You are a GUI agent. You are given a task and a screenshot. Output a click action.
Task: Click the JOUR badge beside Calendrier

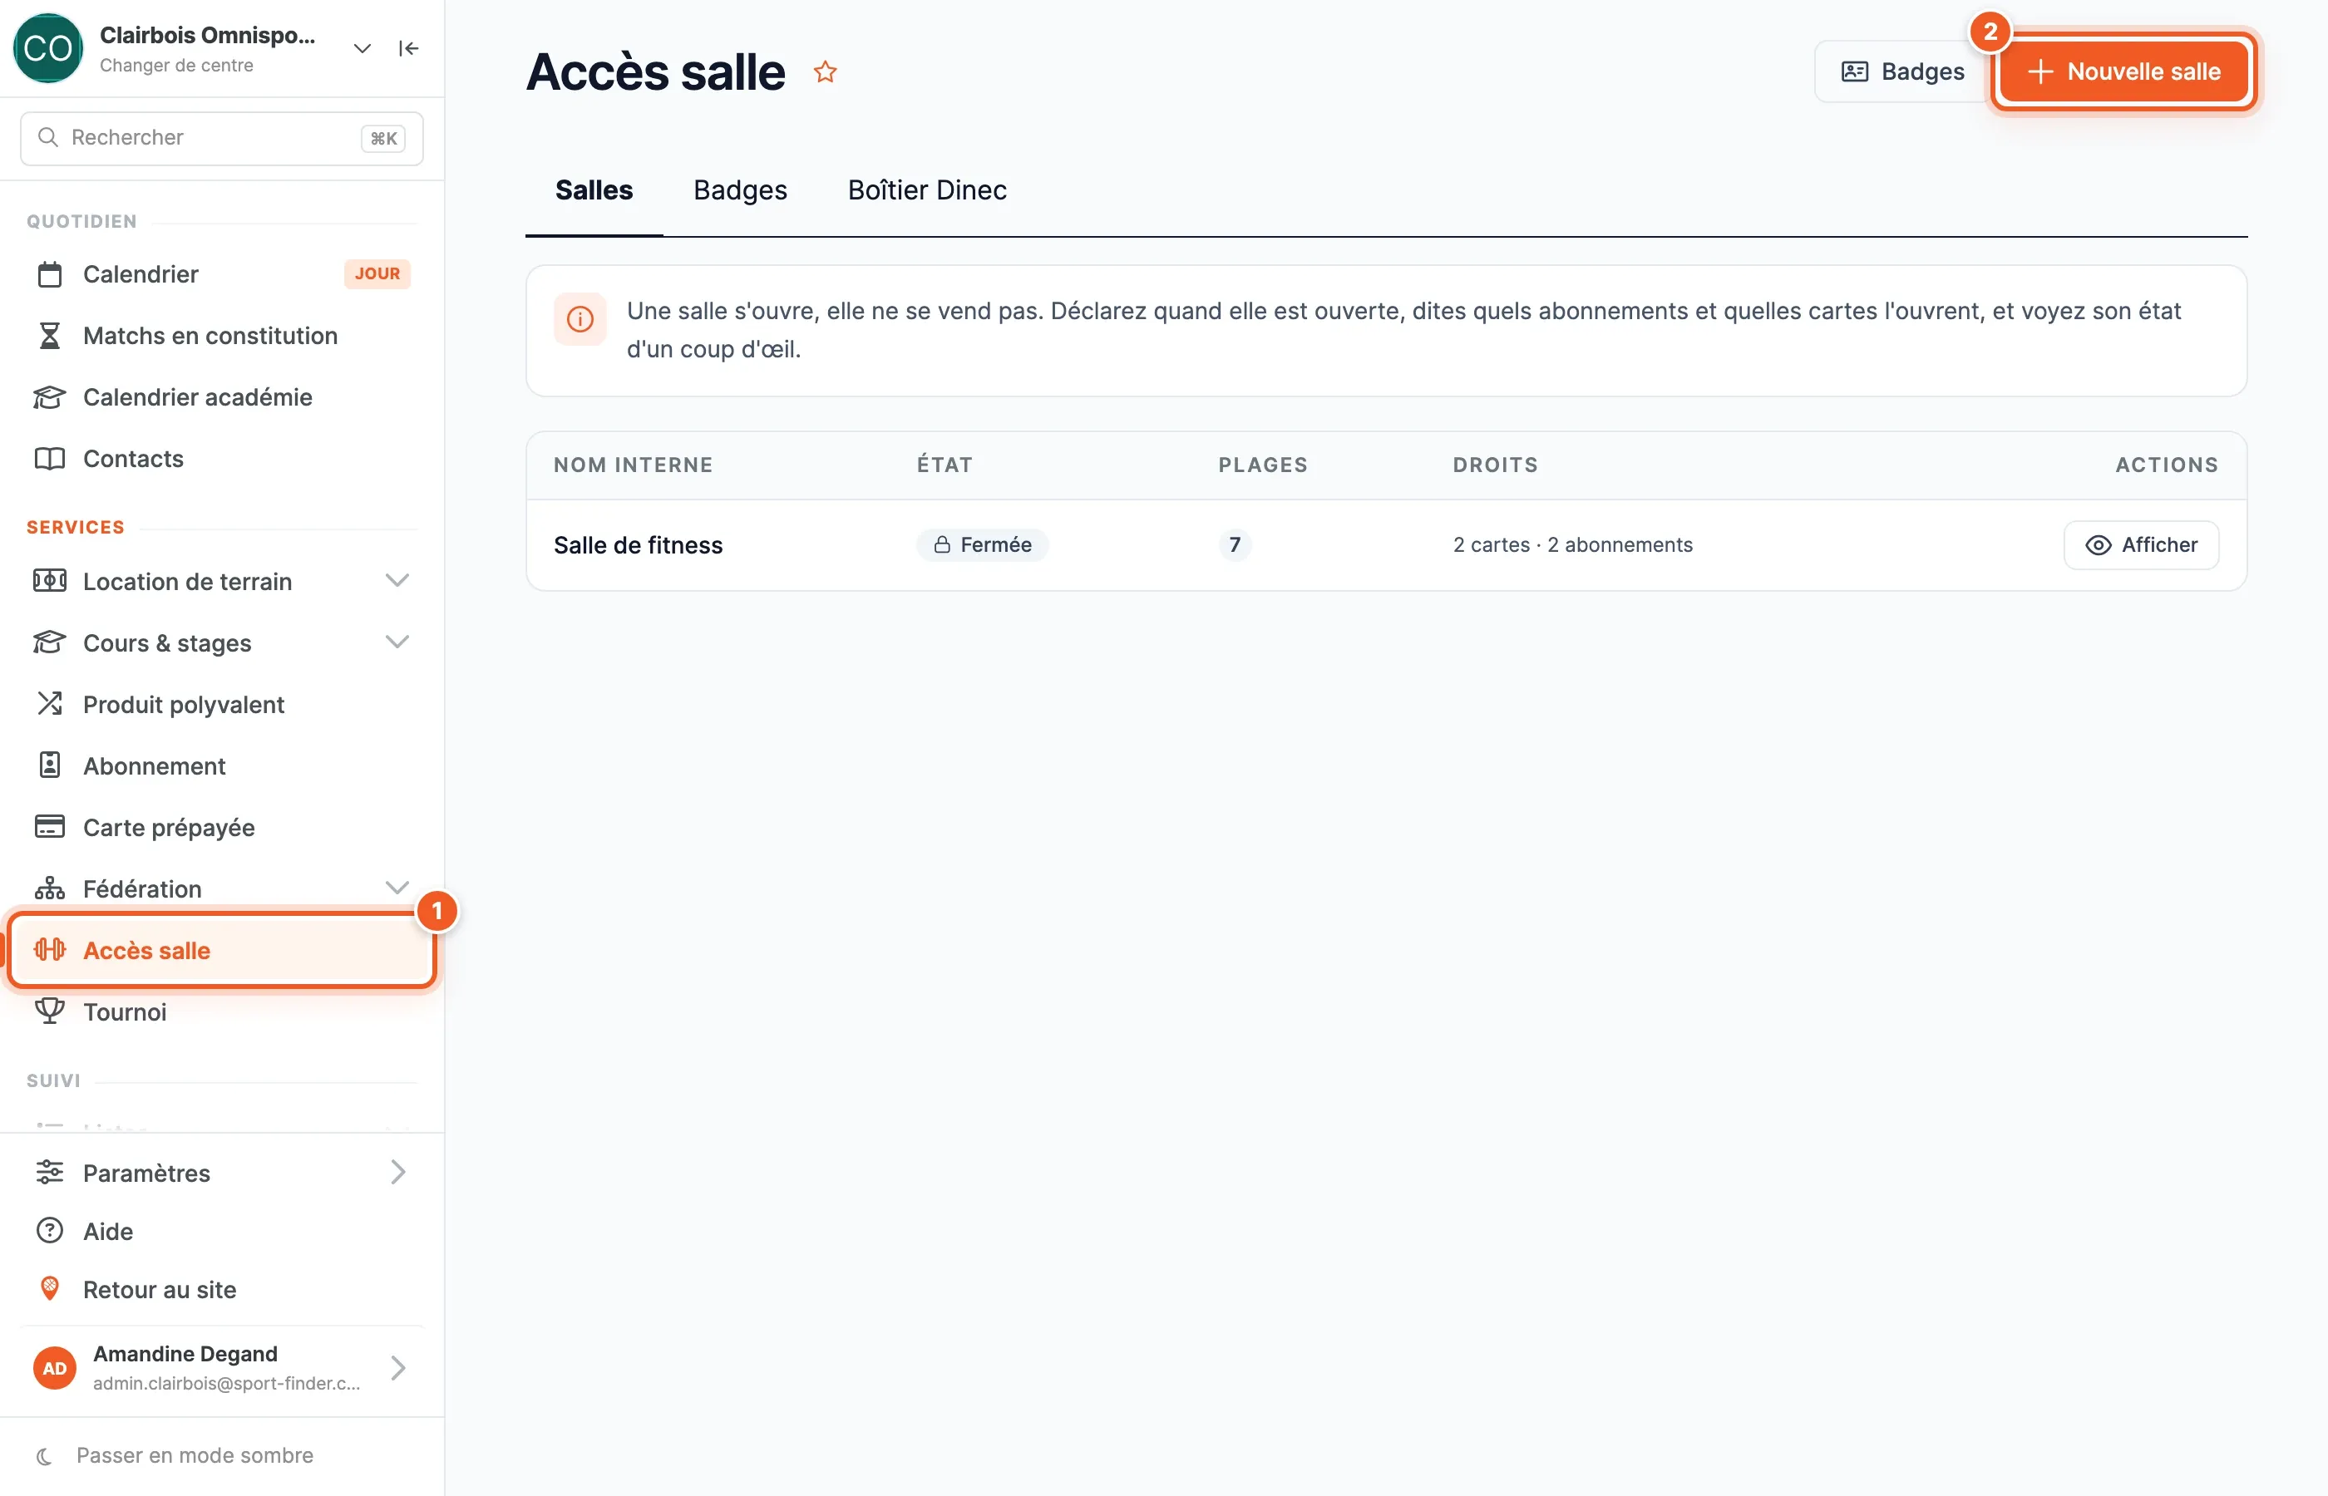click(377, 274)
